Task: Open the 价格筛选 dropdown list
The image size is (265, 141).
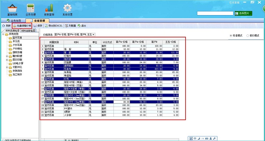Action: point(94,34)
